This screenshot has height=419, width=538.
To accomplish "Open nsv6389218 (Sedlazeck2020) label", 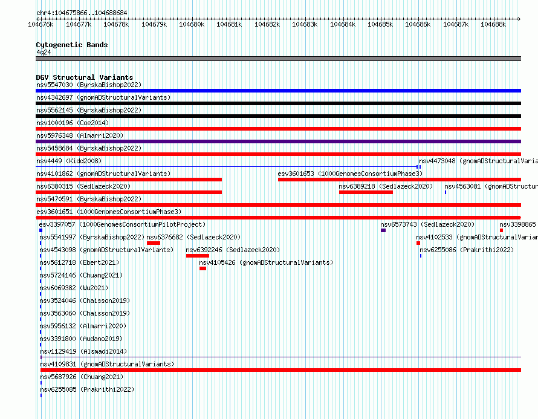I will point(386,186).
